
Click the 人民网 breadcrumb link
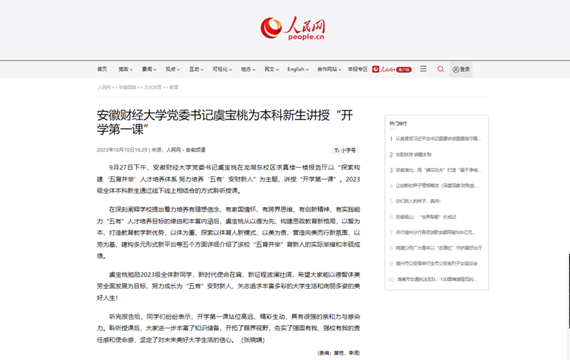104,87
